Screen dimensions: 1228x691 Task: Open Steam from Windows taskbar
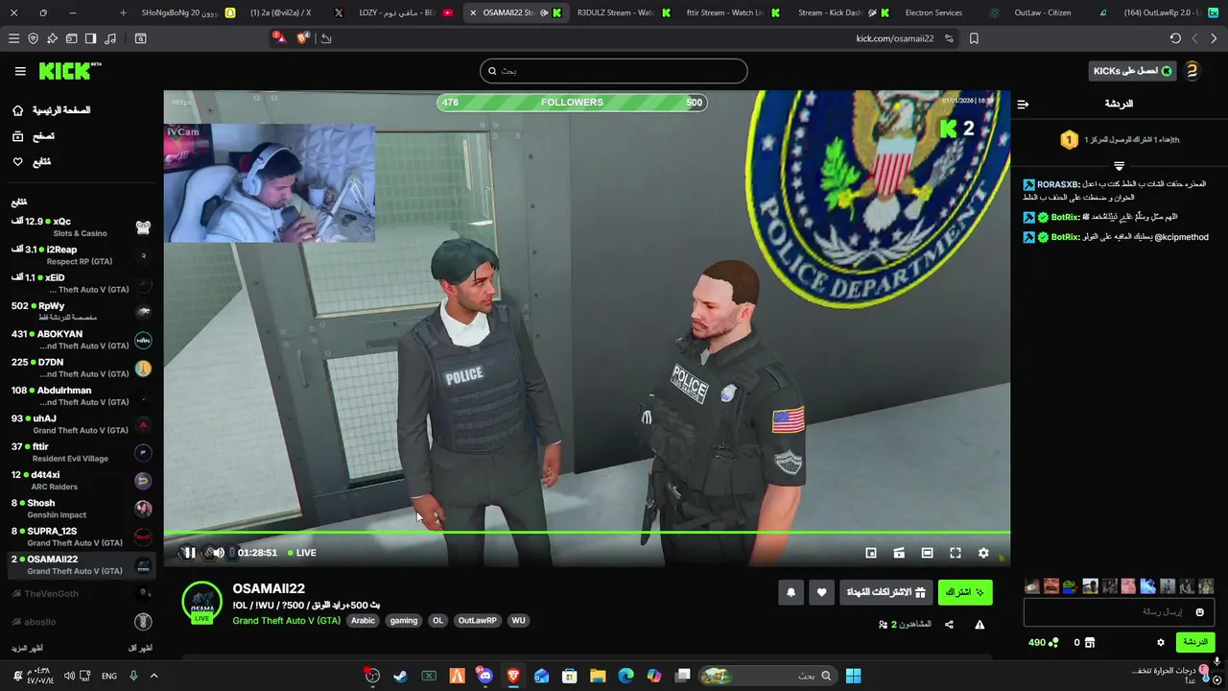click(x=400, y=676)
